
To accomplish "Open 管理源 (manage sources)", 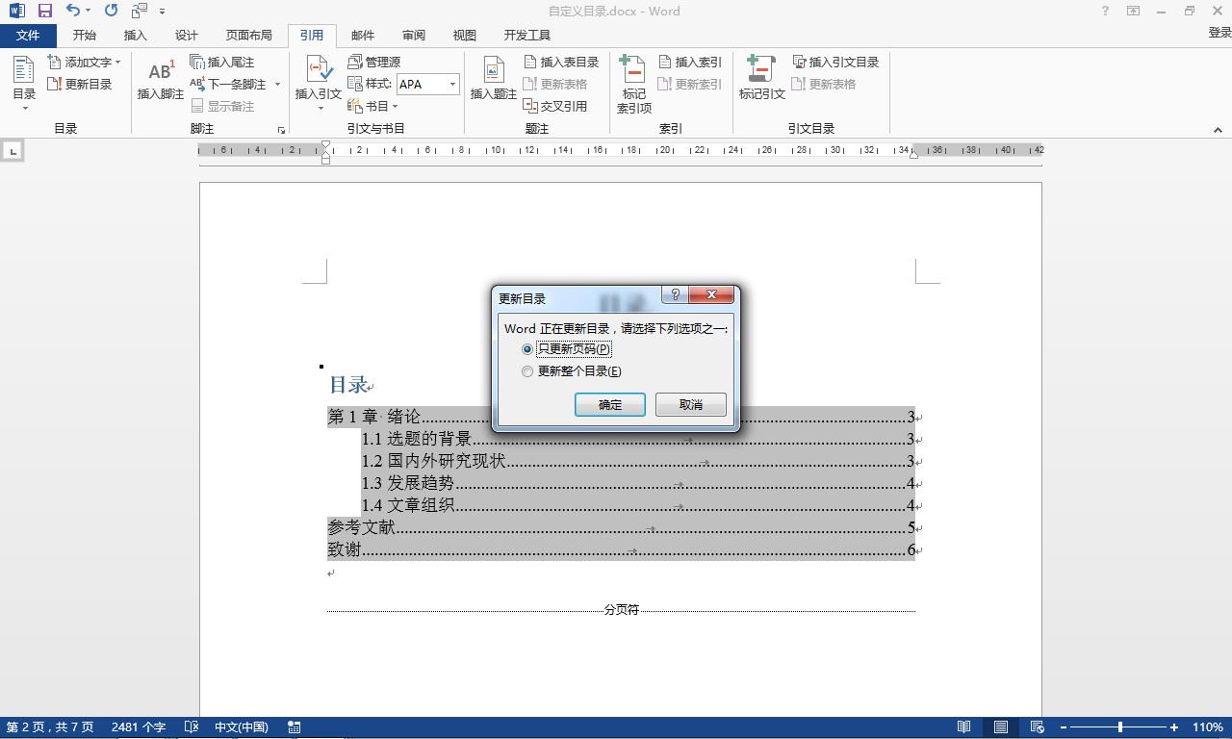I will point(374,62).
